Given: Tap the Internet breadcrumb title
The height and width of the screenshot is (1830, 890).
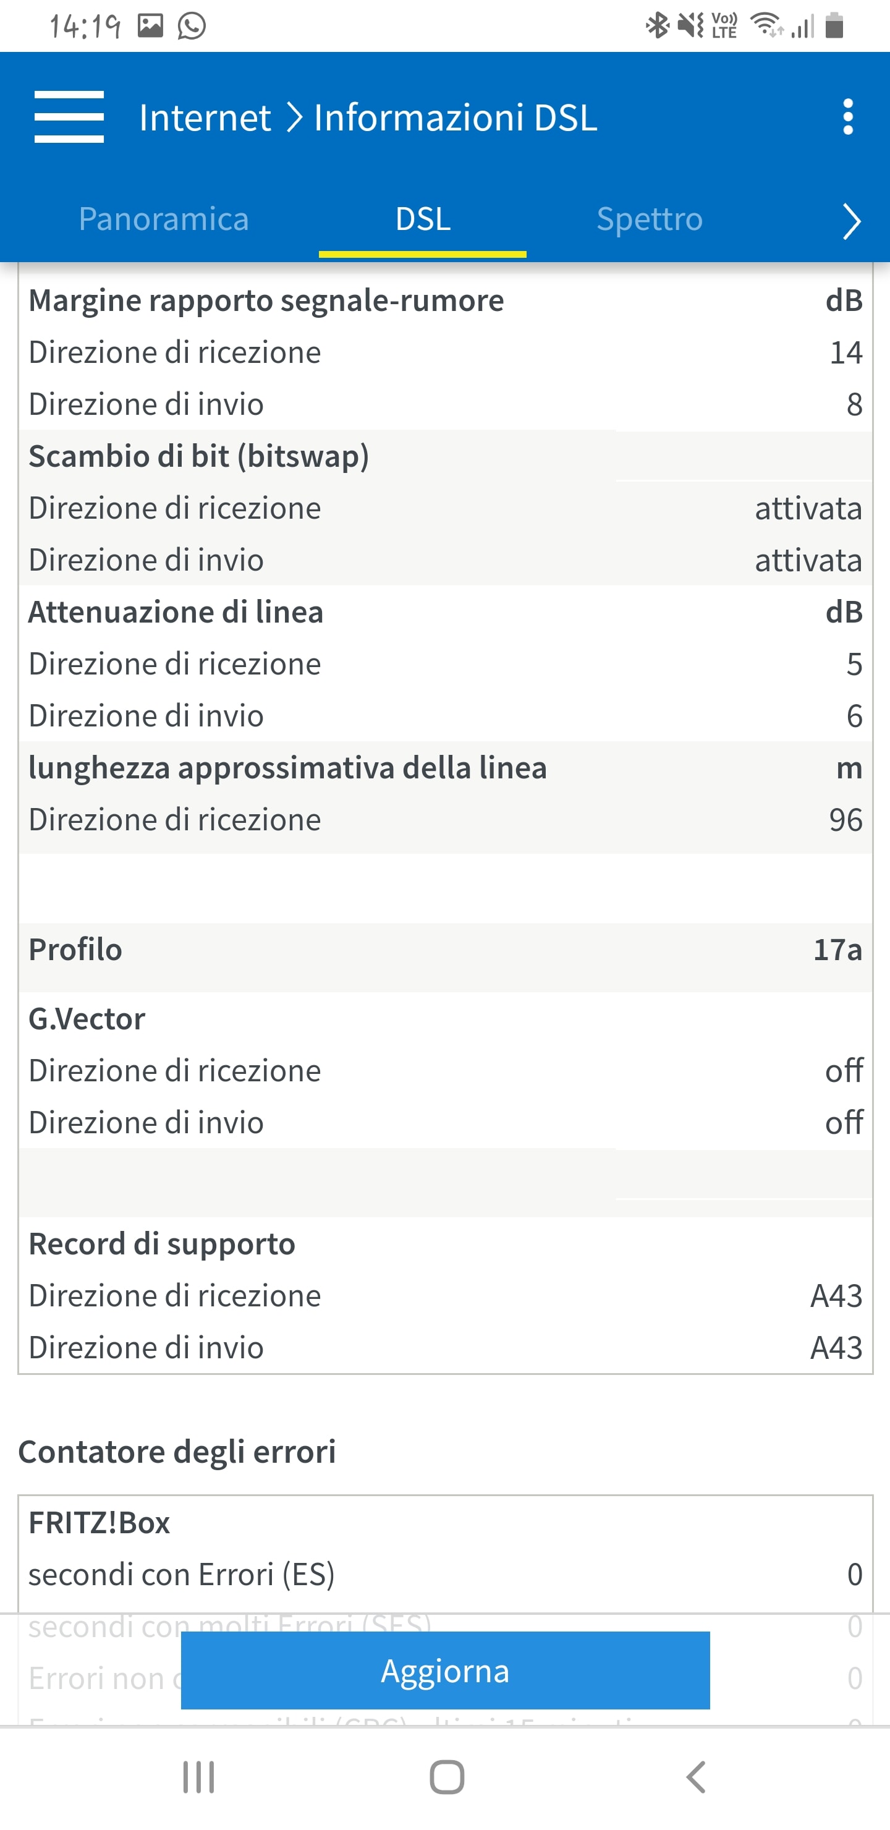Looking at the screenshot, I should pos(205,117).
